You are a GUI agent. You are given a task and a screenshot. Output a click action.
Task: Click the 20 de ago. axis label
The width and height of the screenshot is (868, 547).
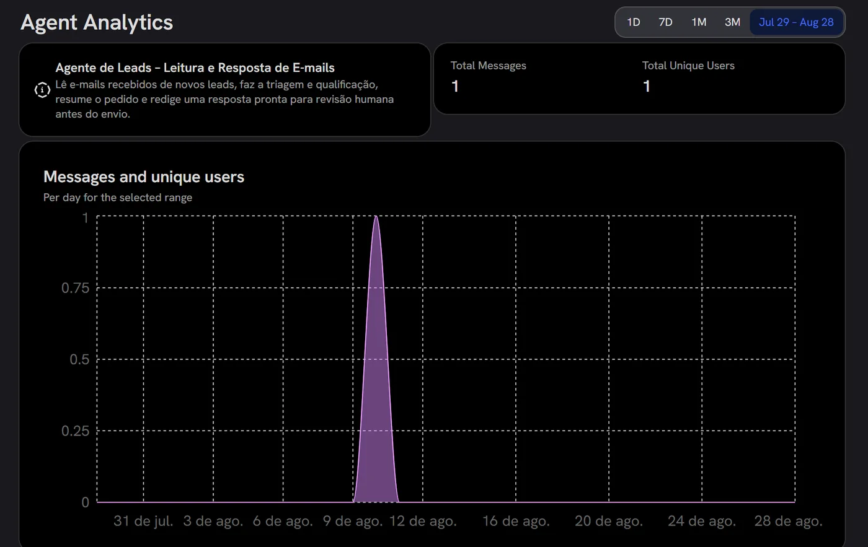pos(609,521)
